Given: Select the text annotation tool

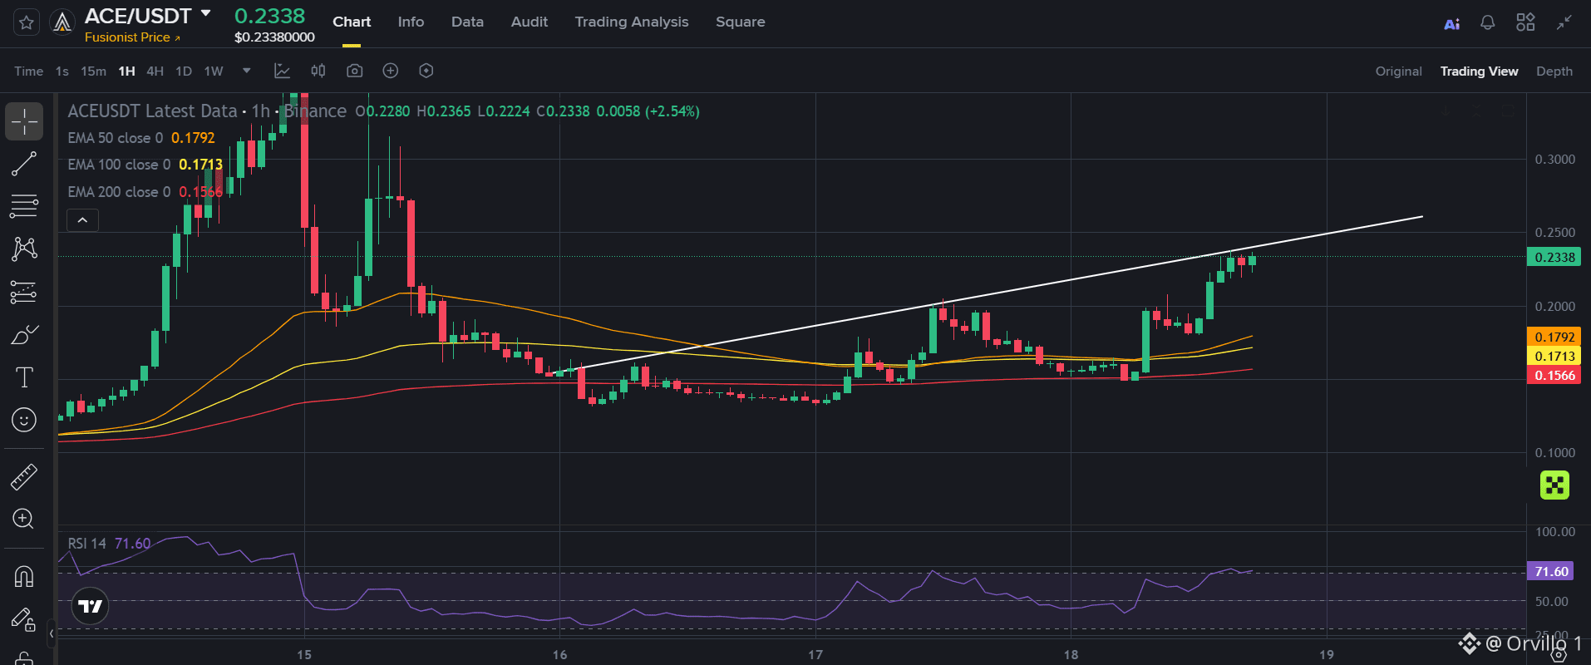Looking at the screenshot, I should point(24,377).
